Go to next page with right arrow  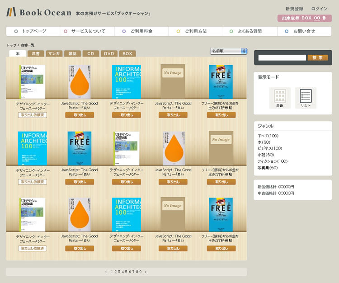pyautogui.click(x=146, y=272)
